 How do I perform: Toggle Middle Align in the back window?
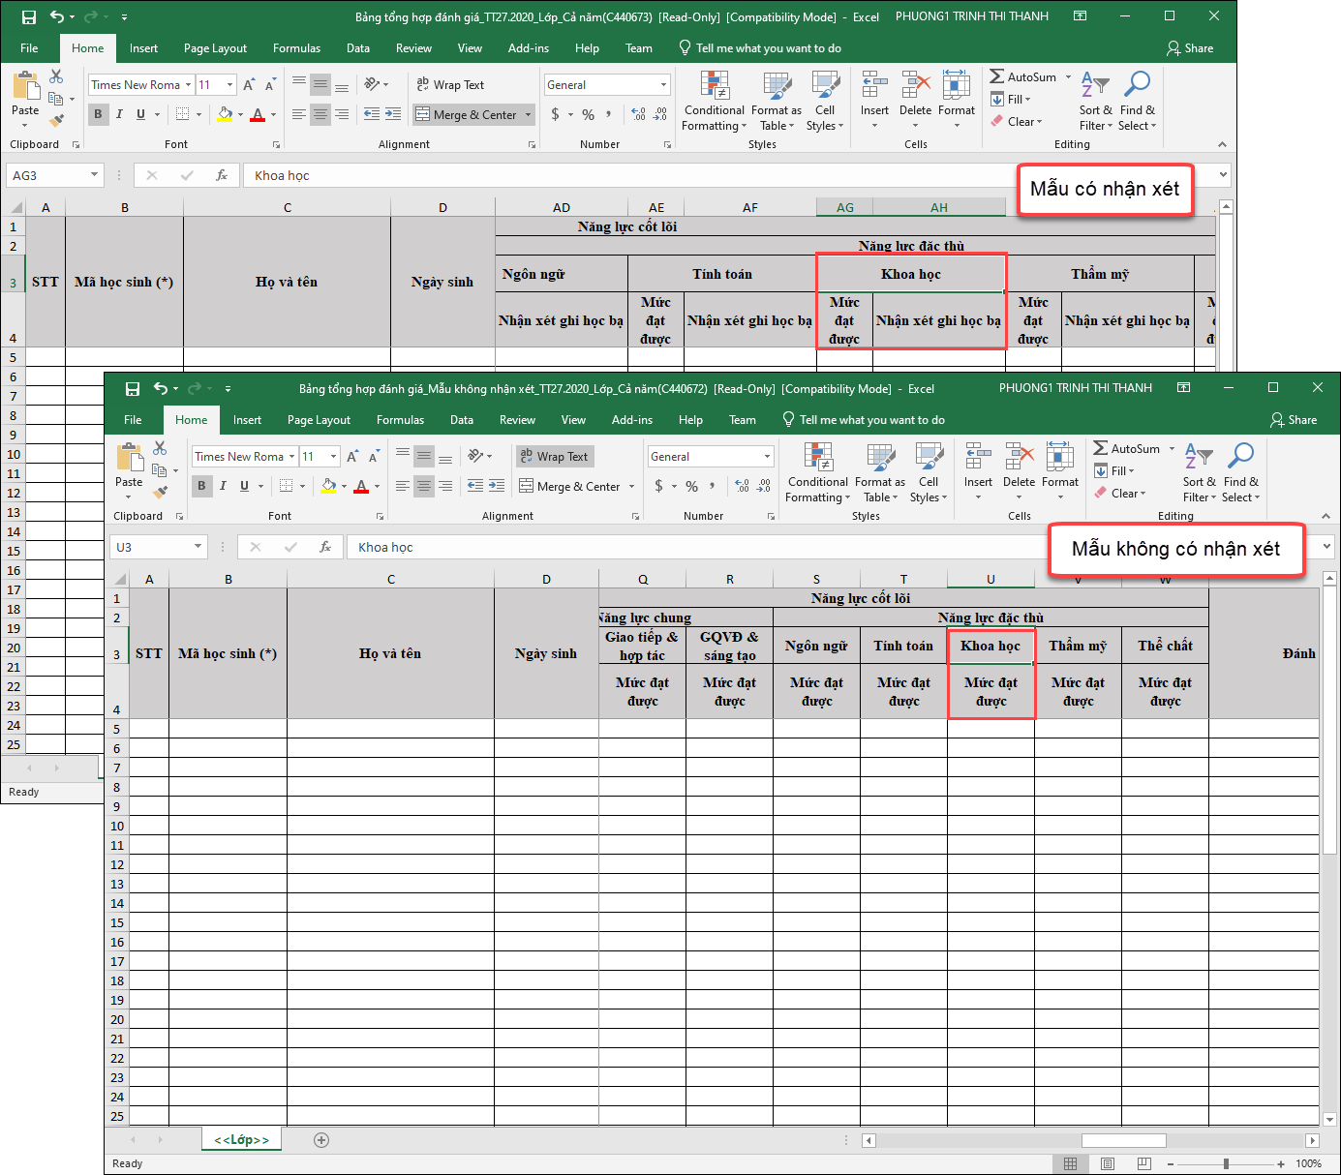pyautogui.click(x=320, y=85)
